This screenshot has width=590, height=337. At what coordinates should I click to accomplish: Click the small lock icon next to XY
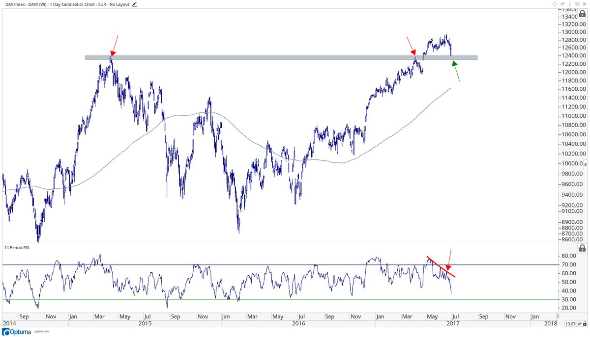(x=585, y=324)
